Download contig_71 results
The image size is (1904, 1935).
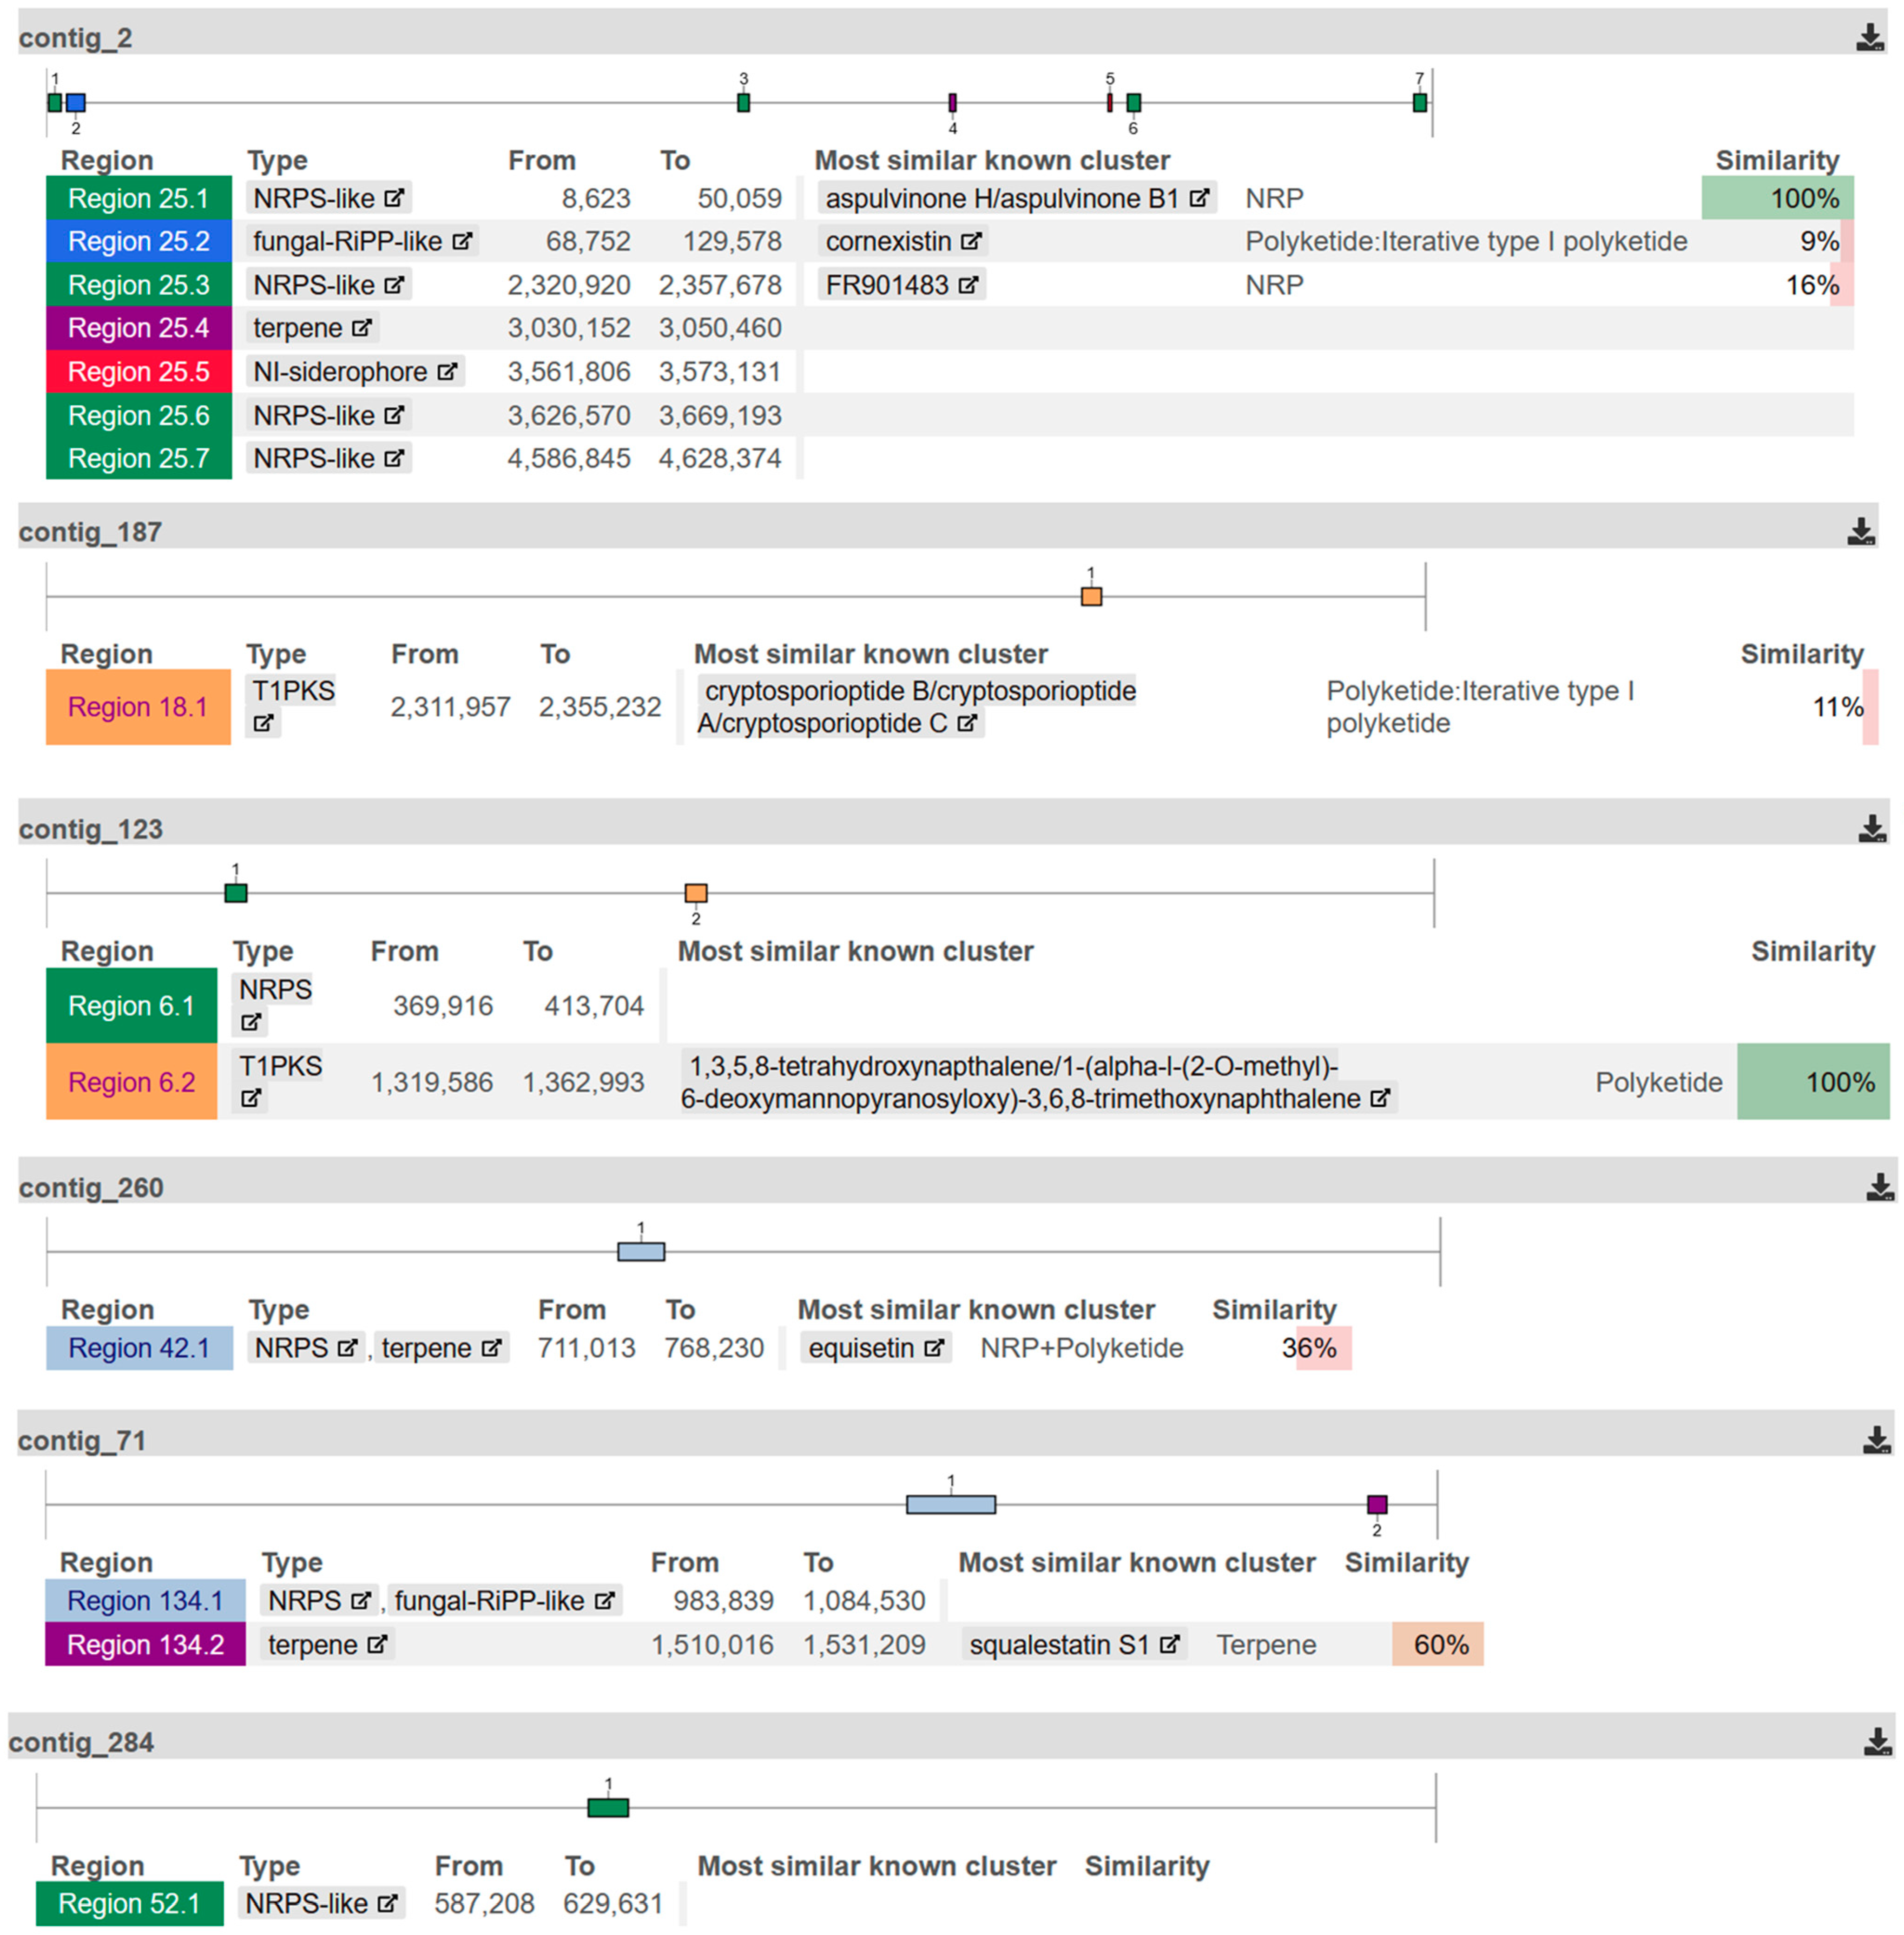[x=1877, y=1440]
